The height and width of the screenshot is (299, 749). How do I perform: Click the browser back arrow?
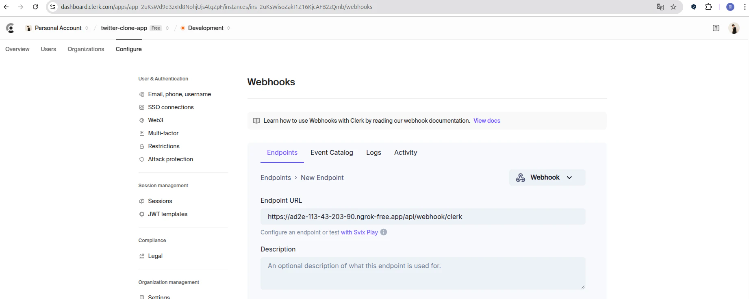click(x=6, y=7)
